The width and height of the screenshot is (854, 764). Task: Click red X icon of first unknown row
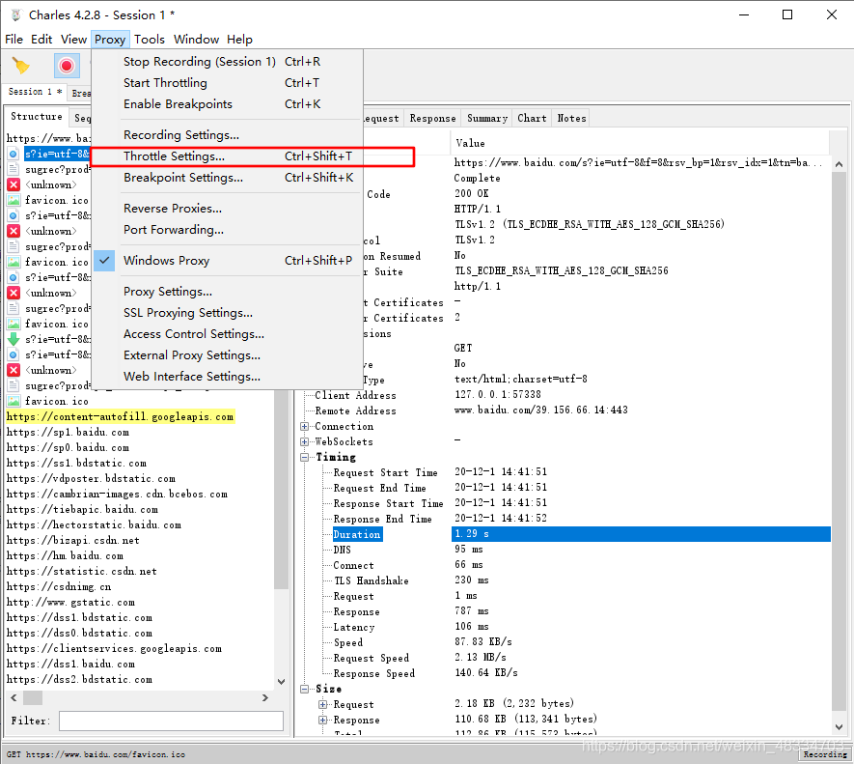tap(14, 184)
